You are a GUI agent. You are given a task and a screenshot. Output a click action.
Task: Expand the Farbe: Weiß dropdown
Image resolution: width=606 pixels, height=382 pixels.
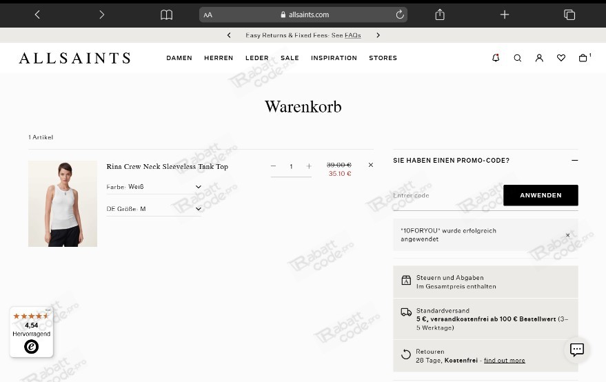pyautogui.click(x=154, y=187)
